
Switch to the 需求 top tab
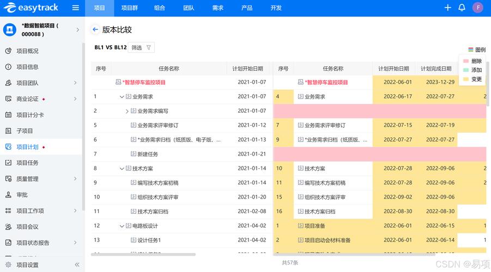(x=217, y=8)
